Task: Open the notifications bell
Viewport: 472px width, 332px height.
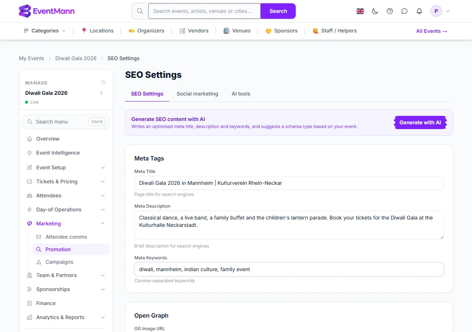Action: coord(419,11)
